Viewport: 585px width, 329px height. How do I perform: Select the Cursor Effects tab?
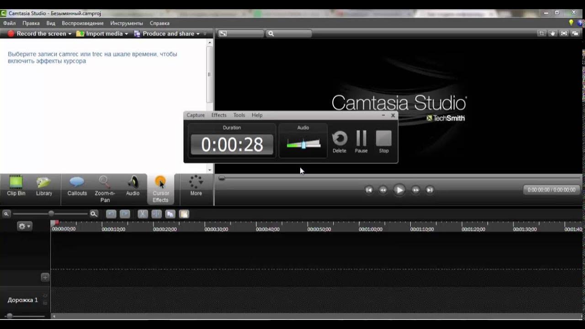tap(160, 189)
